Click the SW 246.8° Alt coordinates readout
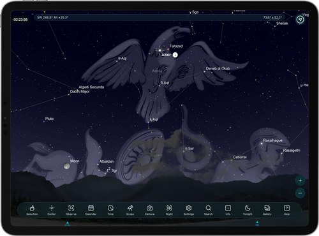 tap(52, 17)
